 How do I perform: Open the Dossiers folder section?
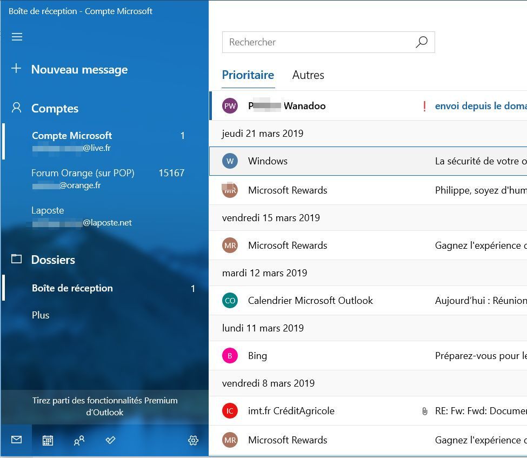click(53, 260)
